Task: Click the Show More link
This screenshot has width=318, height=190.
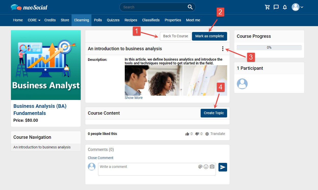Action: coord(134,98)
